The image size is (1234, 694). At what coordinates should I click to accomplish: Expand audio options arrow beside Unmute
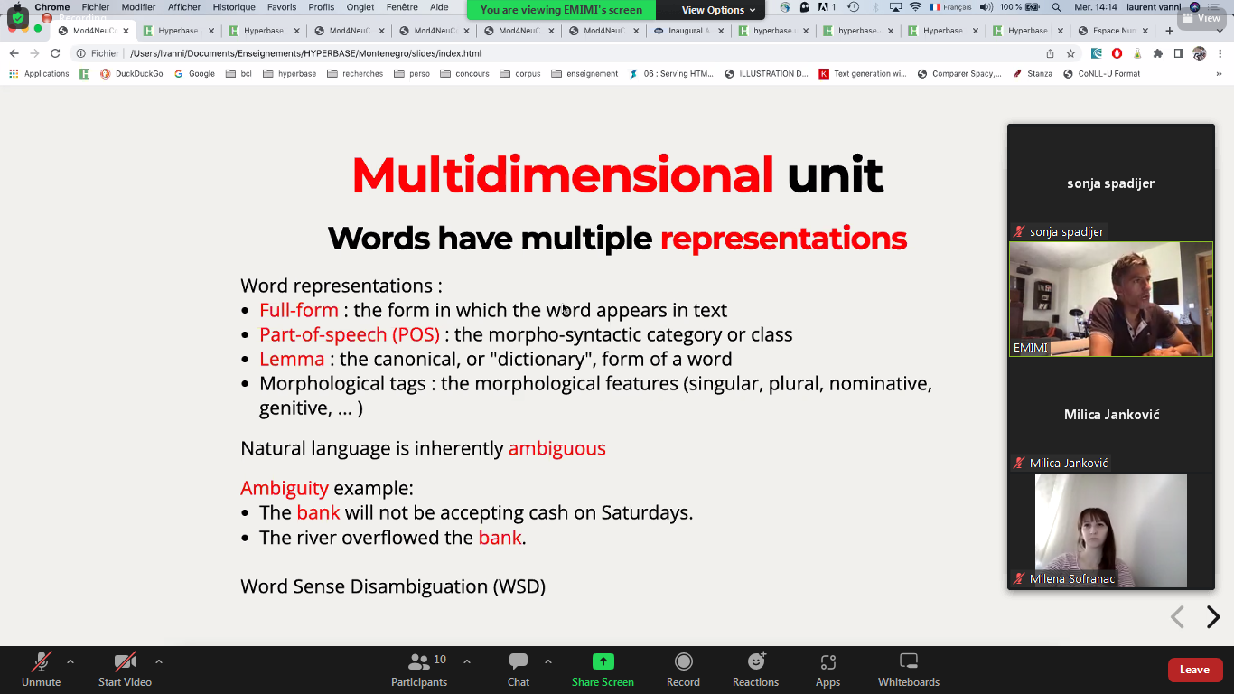70,661
